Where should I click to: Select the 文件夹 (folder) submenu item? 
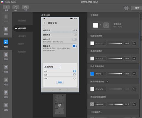[21, 44]
